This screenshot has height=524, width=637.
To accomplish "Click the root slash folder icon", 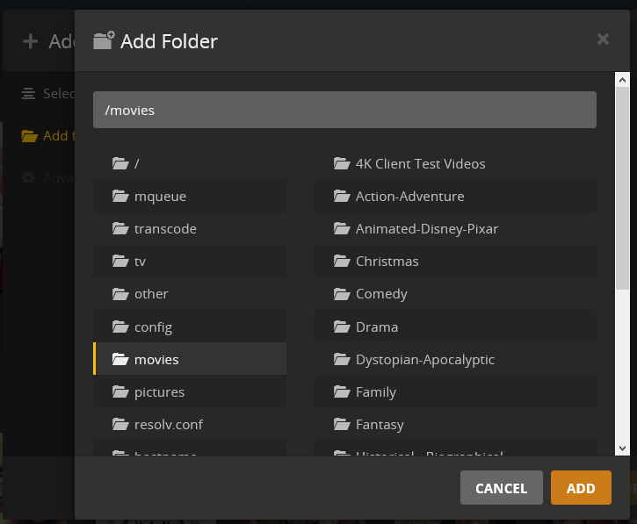I will click(120, 163).
